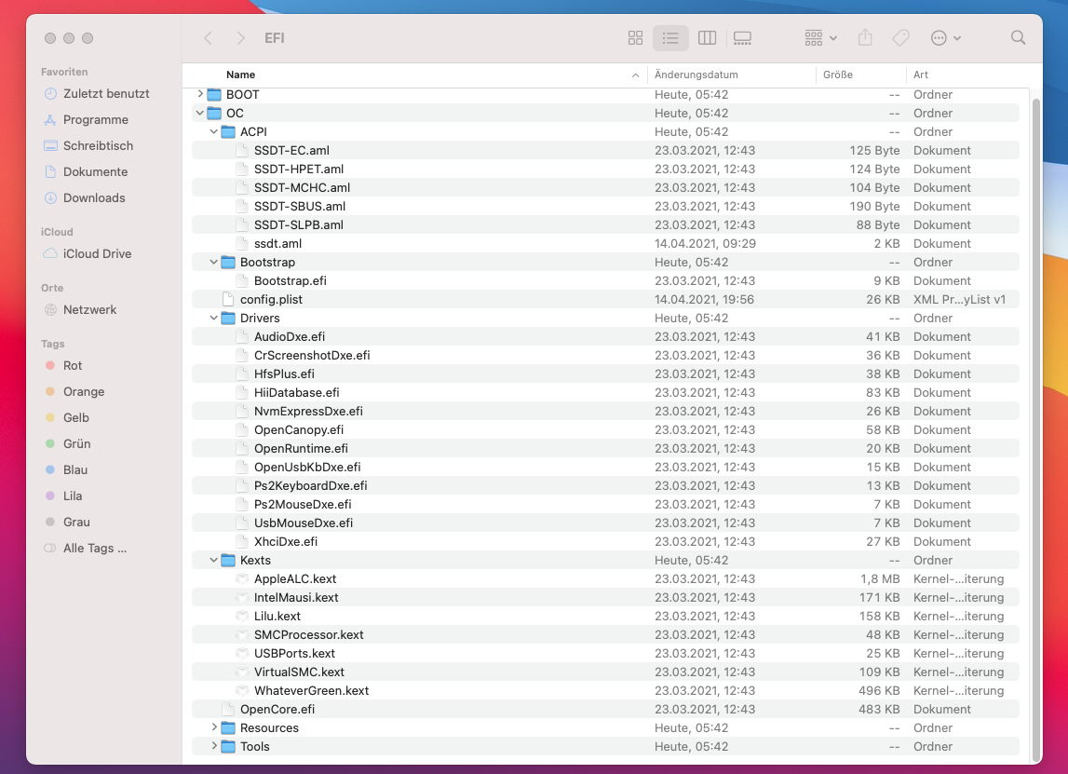Select the Bootstrap.efi file icon

coord(242,280)
